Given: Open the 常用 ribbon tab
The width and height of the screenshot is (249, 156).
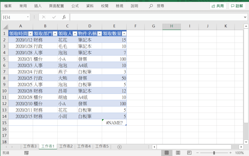Looking at the screenshot, I should 23,6.
